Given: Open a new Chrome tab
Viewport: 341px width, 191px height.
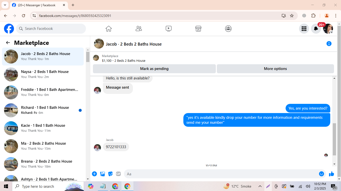Looking at the screenshot, I should coord(73,5).
